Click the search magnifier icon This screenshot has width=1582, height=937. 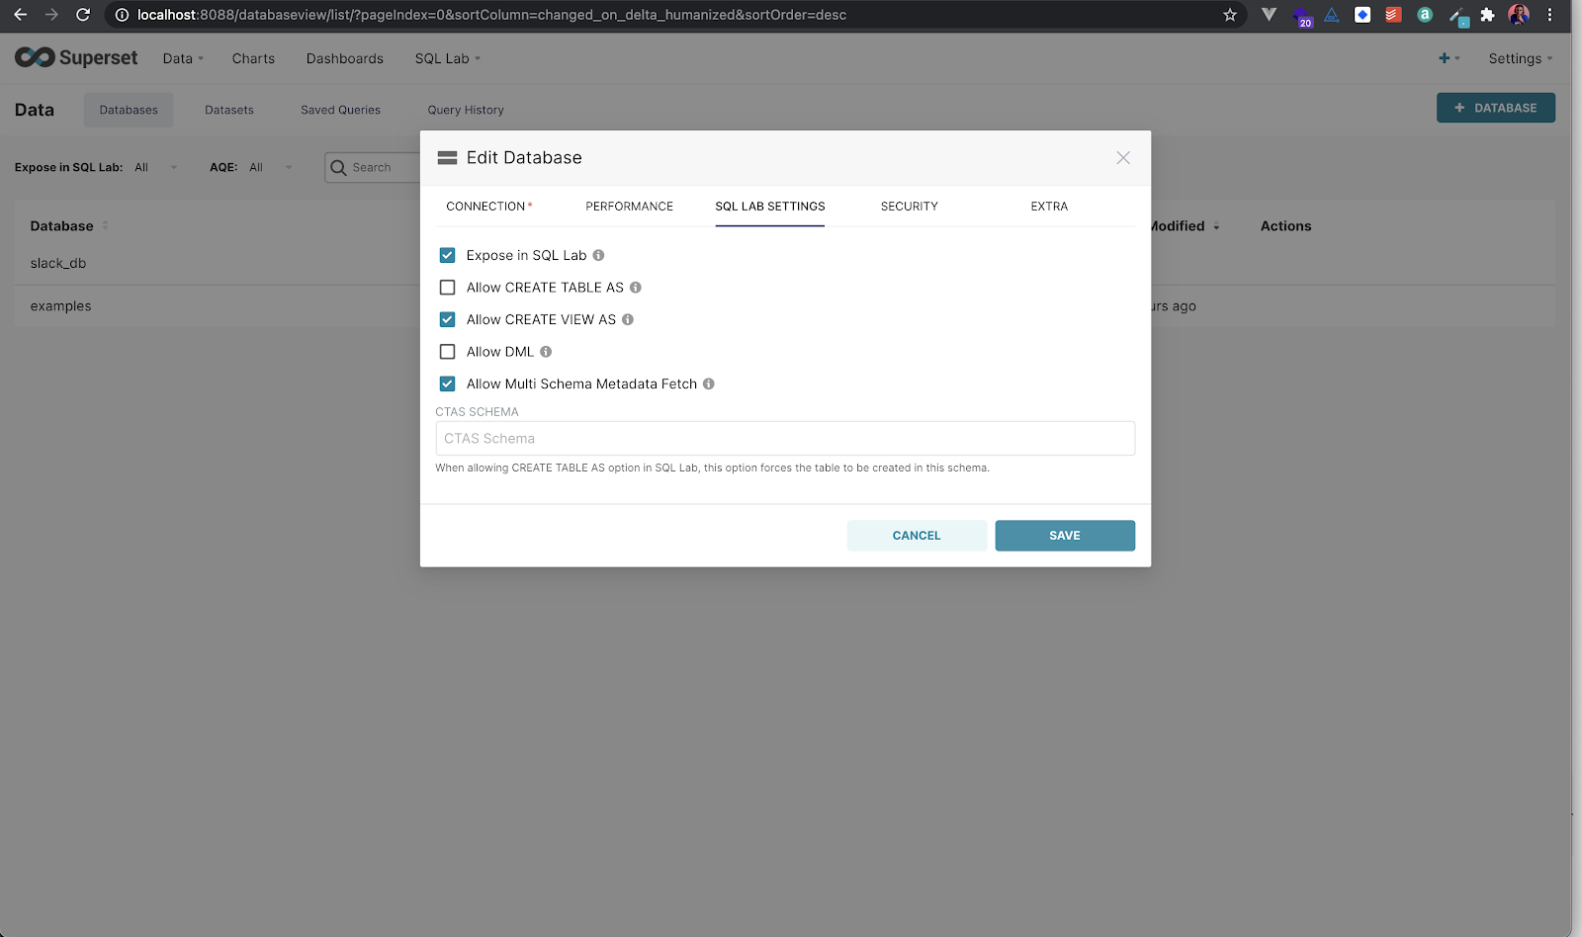pyautogui.click(x=339, y=167)
